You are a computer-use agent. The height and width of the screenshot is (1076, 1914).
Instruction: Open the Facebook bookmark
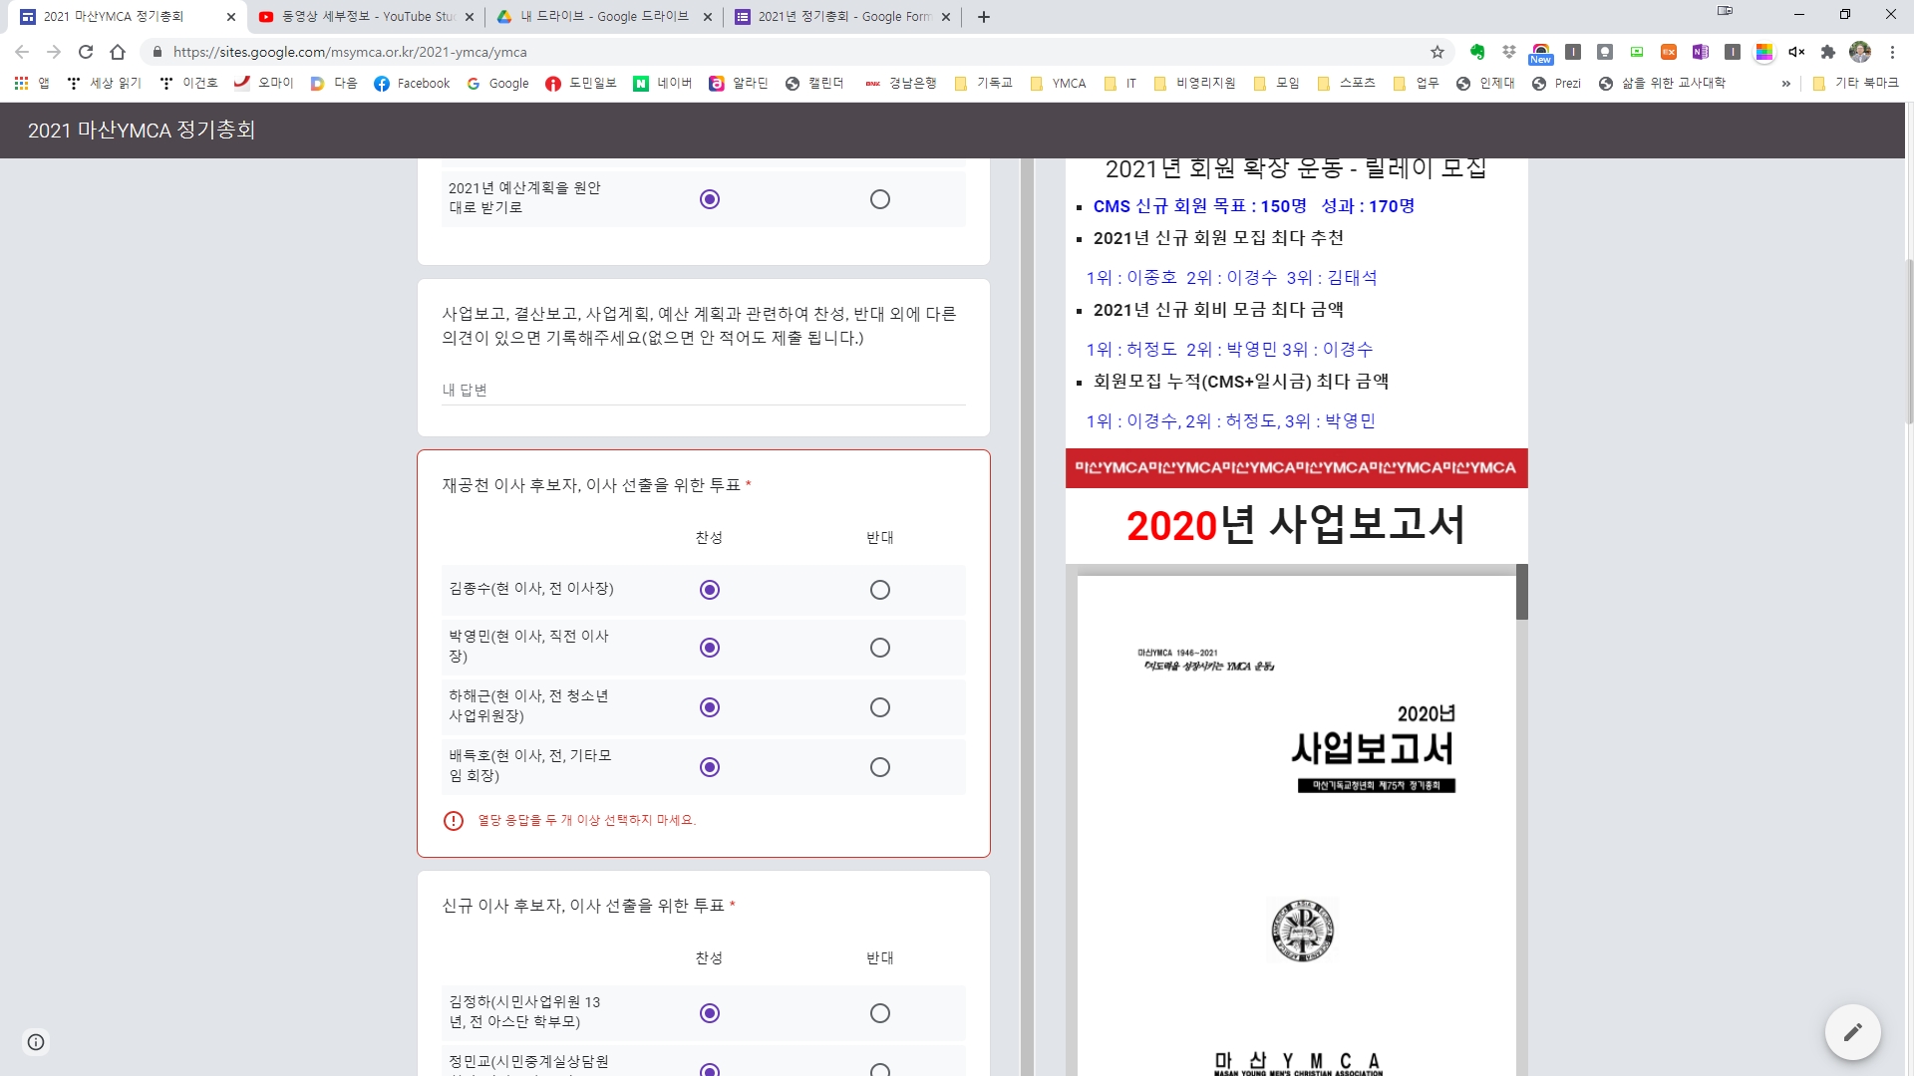tap(412, 84)
